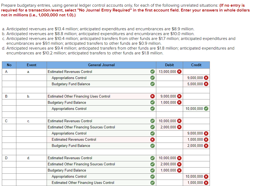Click the red X beside the 1,000,000 debit in event d
The height and width of the screenshot is (186, 260).
click(179, 170)
